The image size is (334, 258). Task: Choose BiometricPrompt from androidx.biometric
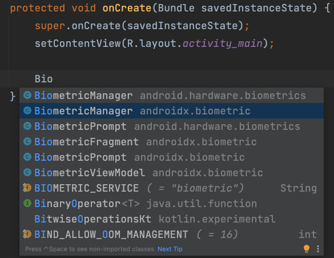[x=171, y=157]
